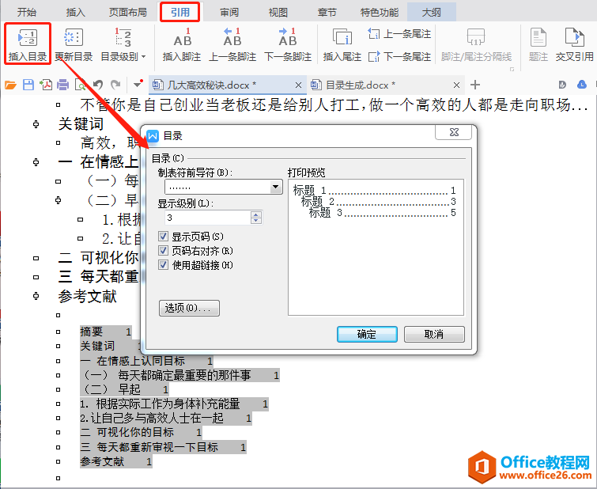Viewport: 597px width, 489px height.
Task: Click the print icon
Action: [x=62, y=85]
